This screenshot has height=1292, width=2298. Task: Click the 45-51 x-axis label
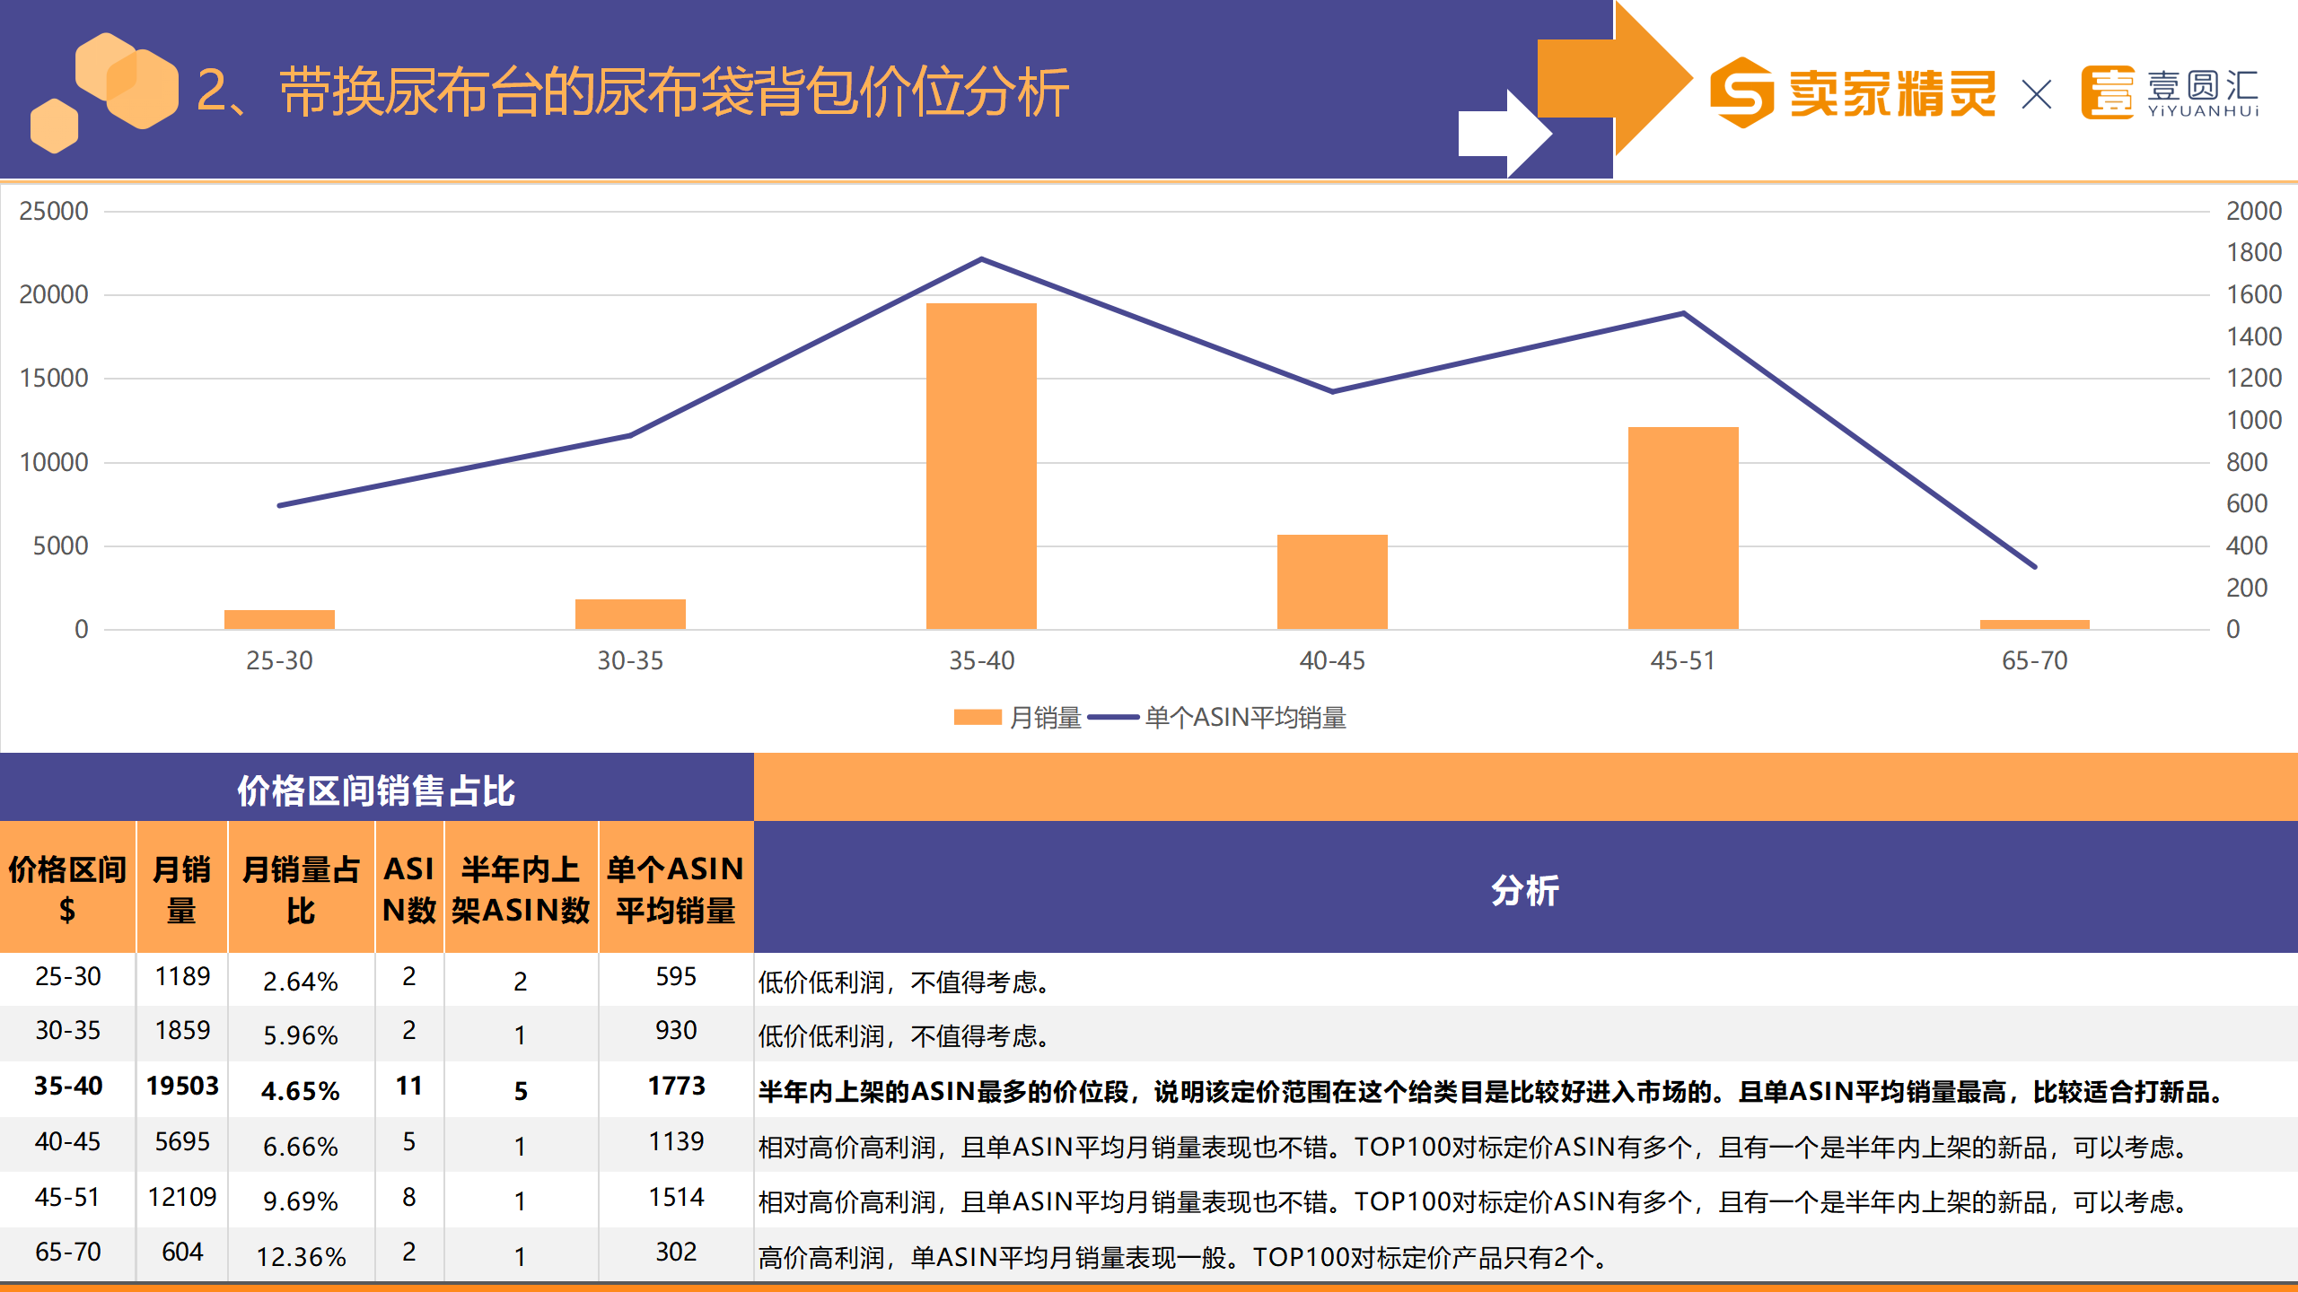coord(1683,660)
